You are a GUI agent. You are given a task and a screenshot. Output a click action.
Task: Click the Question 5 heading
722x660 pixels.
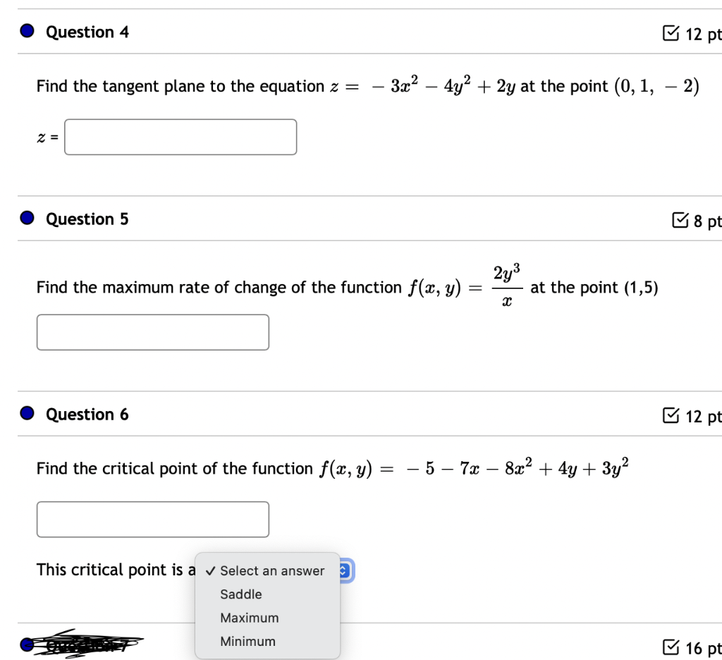(x=87, y=219)
